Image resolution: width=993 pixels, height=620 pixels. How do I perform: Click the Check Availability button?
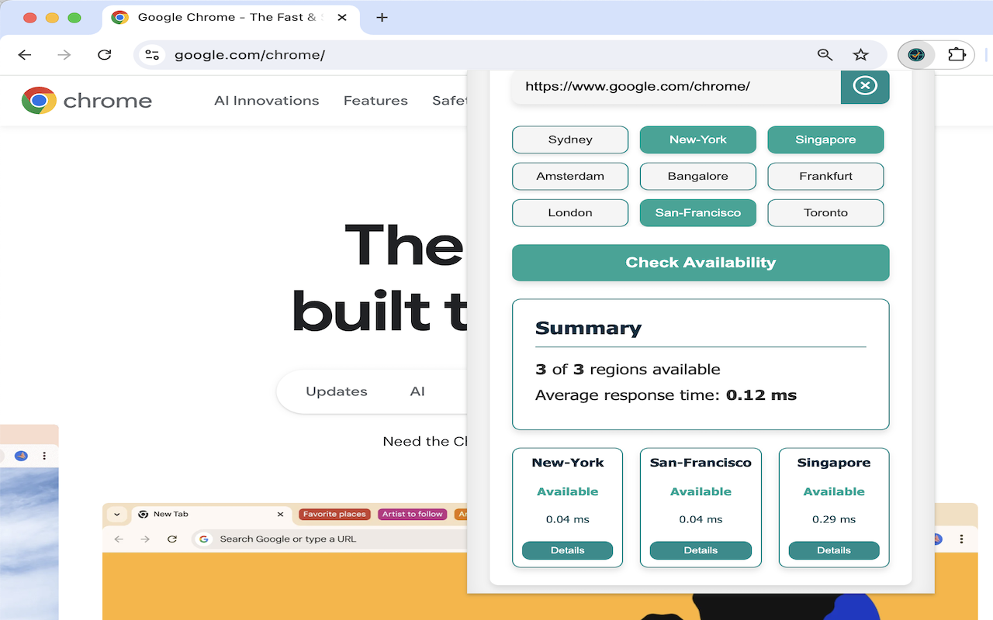[x=701, y=263]
